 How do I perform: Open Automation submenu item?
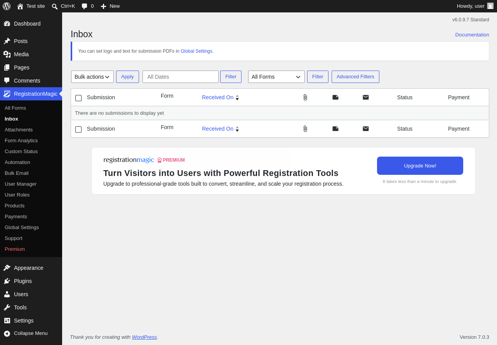31,162
